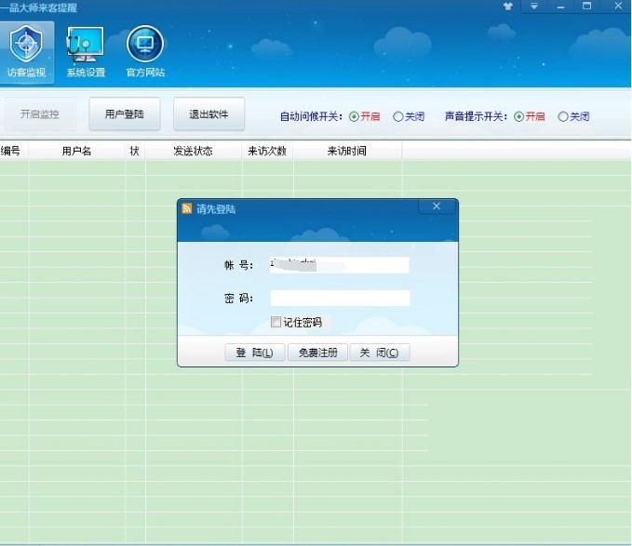Click the skin shirt icon in title bar
The width and height of the screenshot is (632, 546).
pos(508,7)
